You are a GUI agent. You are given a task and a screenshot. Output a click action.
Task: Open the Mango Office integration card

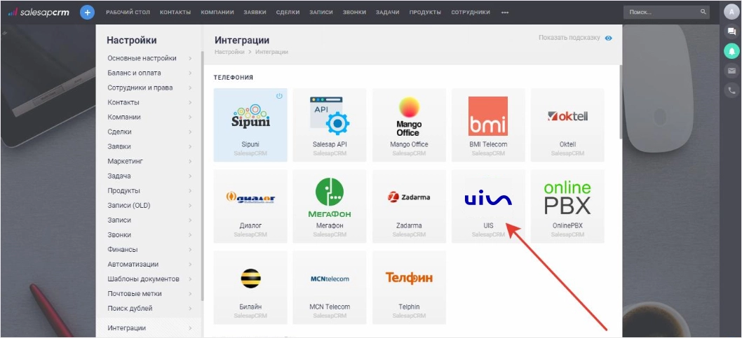(409, 125)
